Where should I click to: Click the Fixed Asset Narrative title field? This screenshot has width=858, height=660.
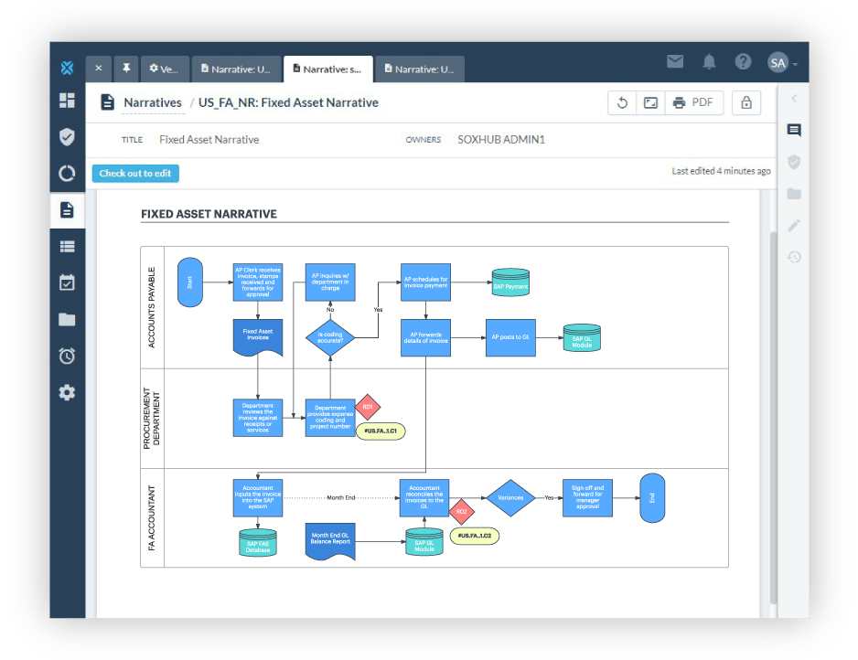pyautogui.click(x=209, y=139)
